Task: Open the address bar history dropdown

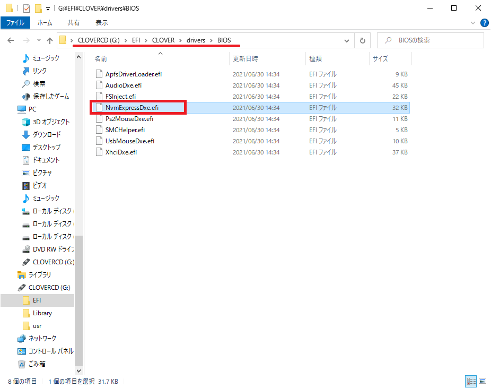Action: 346,40
